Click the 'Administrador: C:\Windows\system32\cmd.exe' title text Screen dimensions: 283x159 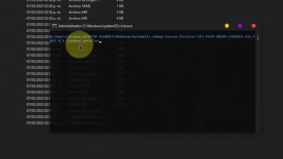(x=96, y=26)
